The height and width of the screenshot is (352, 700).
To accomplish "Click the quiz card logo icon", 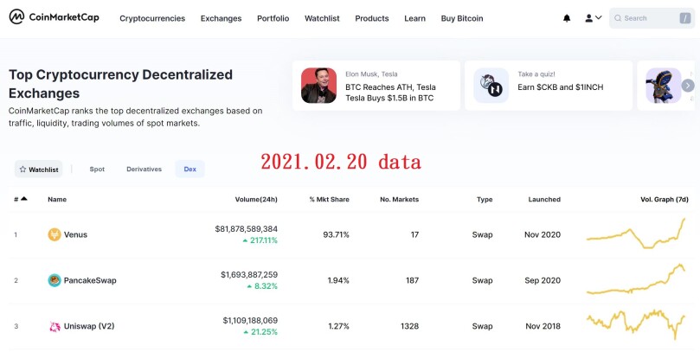I will (491, 86).
